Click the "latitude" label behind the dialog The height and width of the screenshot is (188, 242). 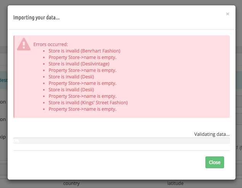click(x=175, y=183)
